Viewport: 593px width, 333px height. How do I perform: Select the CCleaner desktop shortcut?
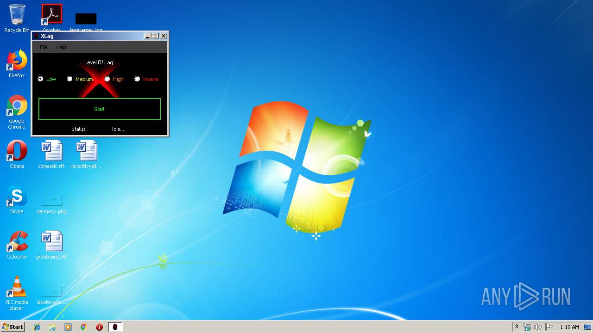point(17,245)
